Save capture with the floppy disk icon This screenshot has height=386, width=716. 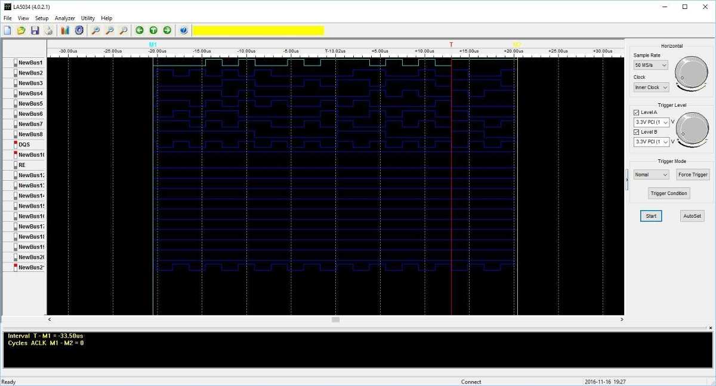[x=35, y=30]
